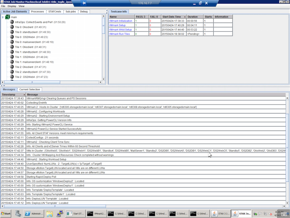
Task: Collapse the left pane using the divider arrow
Action: click(107, 11)
